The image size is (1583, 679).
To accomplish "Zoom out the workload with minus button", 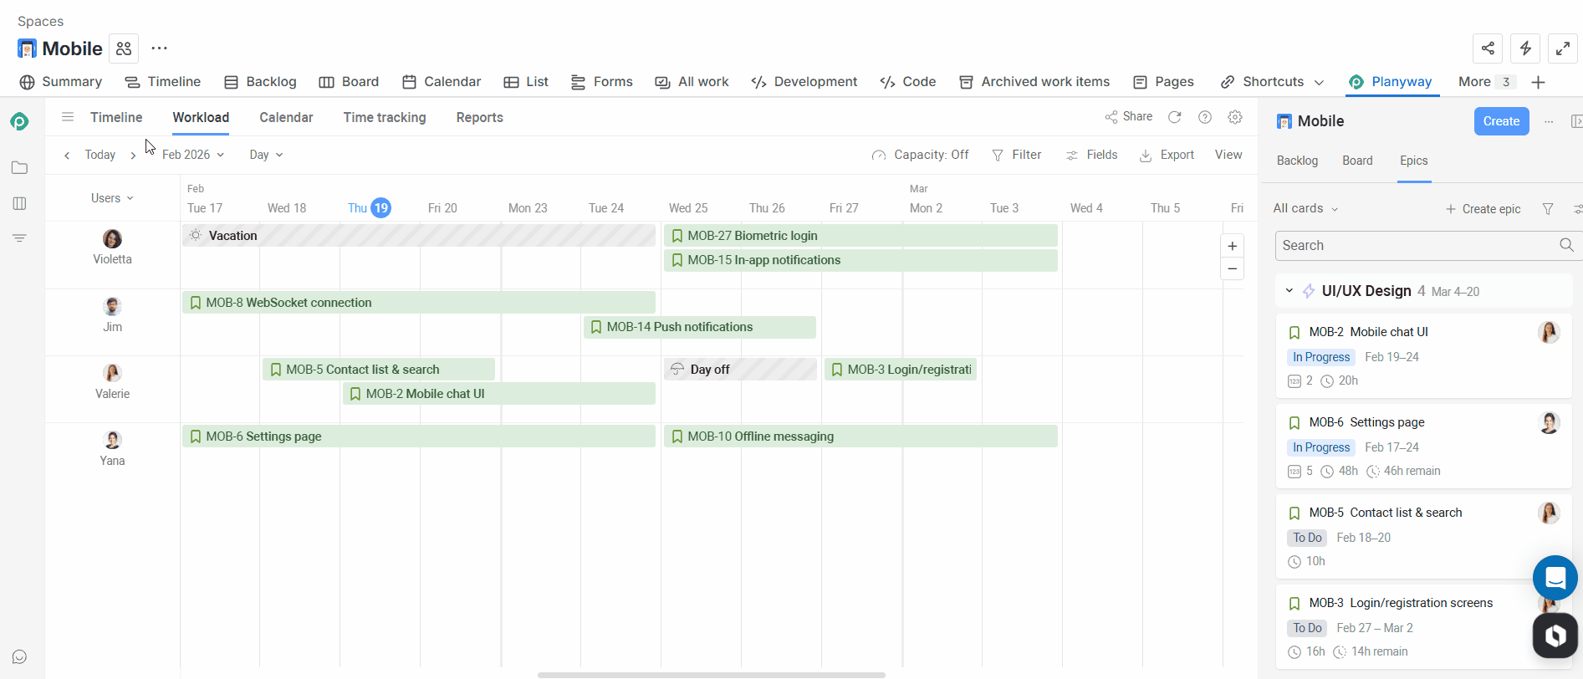I will coord(1232,268).
